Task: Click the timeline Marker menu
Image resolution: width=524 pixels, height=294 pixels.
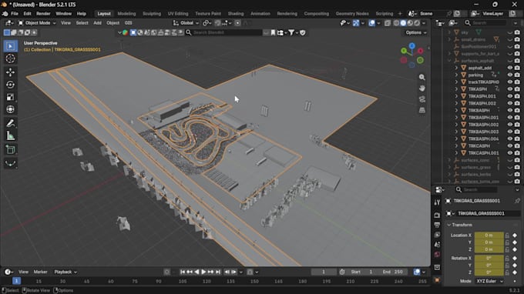Action: (x=40, y=272)
